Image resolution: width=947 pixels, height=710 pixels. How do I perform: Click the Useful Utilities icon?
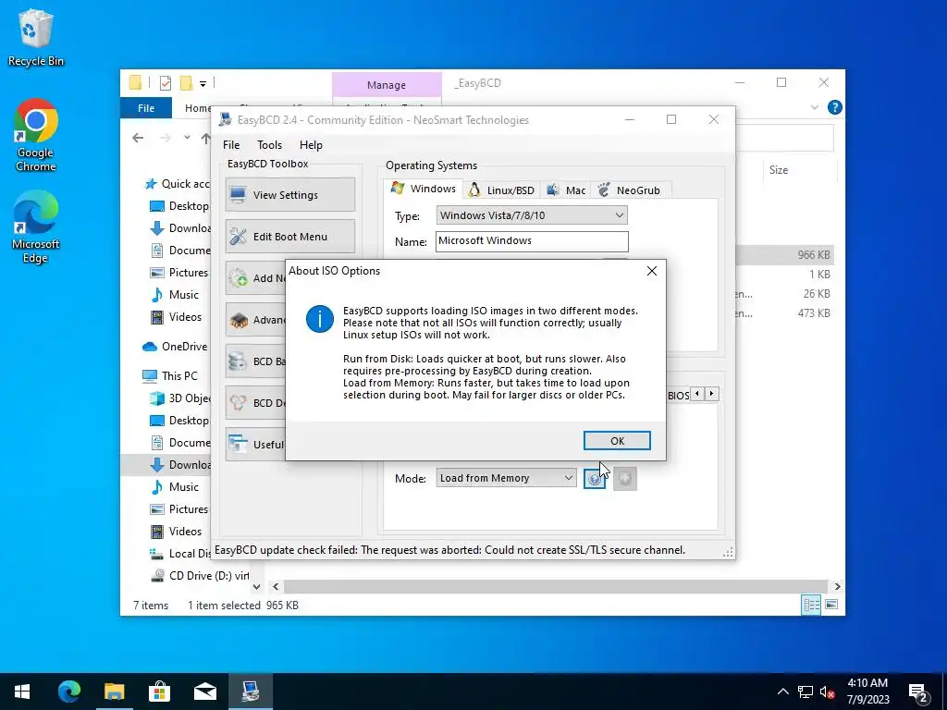click(238, 445)
